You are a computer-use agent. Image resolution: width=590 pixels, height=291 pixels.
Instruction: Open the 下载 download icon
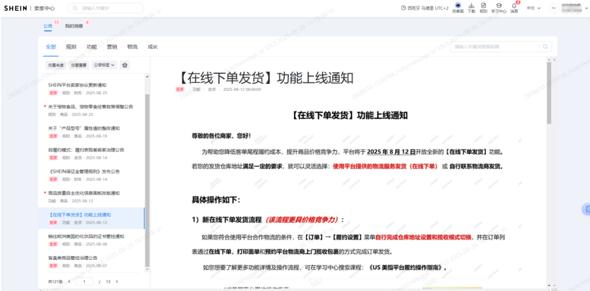click(x=472, y=6)
